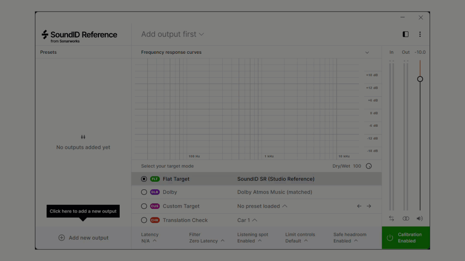
Task: Click the swap channels icon
Action: (x=391, y=218)
